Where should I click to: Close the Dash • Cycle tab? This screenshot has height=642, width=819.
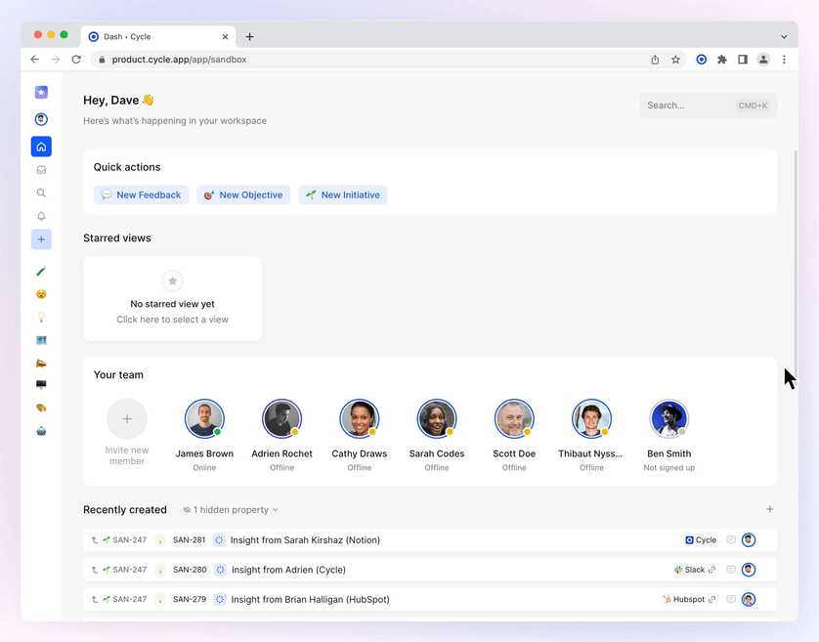pyautogui.click(x=225, y=36)
